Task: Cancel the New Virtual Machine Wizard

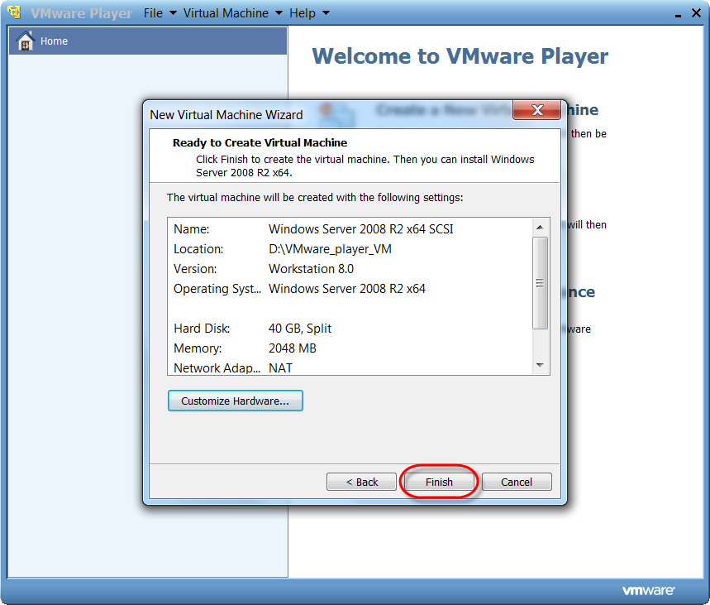Action: tap(517, 482)
